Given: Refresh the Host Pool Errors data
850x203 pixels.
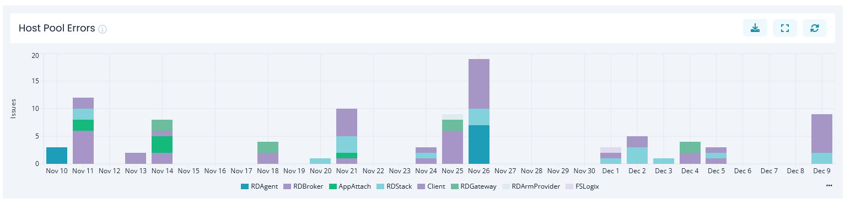Looking at the screenshot, I should 815,28.
